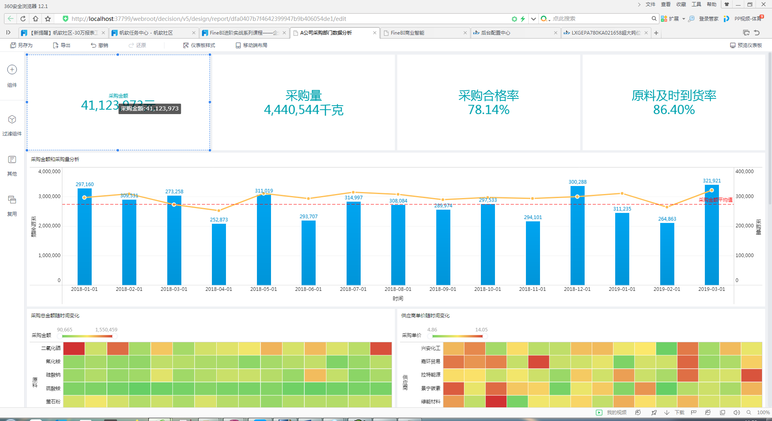Viewport: 772px width, 421px height.
Task: Expand the browser sidebar arrow left of tabs
Action: point(8,33)
